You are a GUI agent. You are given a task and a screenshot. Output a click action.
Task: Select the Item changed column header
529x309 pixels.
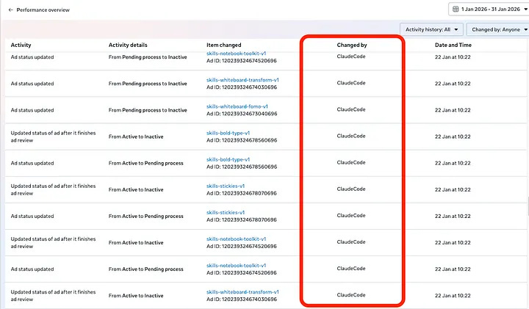[223, 46]
